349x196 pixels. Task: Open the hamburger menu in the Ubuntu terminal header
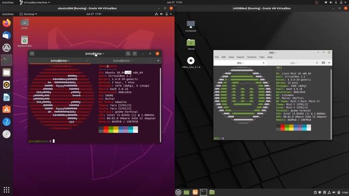click(135, 53)
